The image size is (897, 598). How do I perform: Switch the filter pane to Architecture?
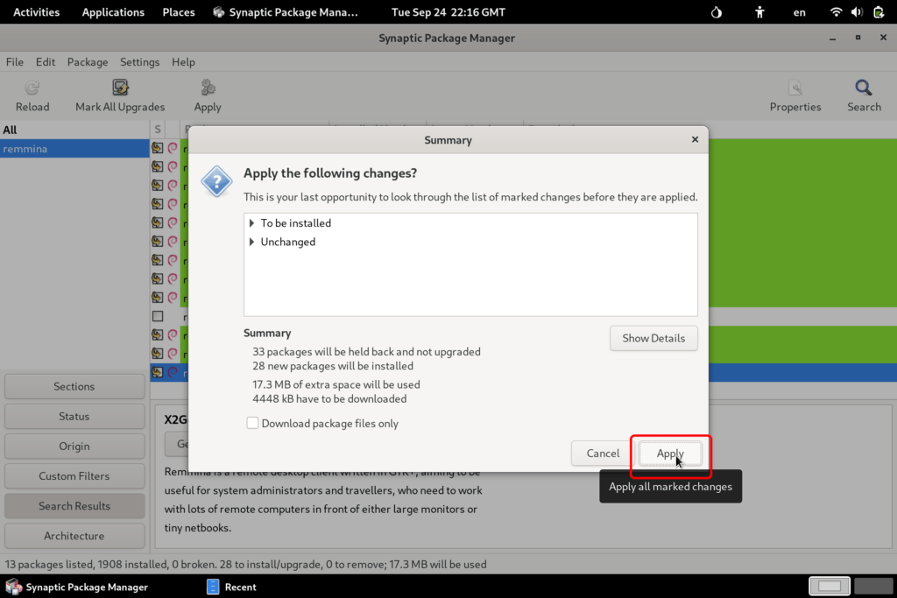pos(74,536)
